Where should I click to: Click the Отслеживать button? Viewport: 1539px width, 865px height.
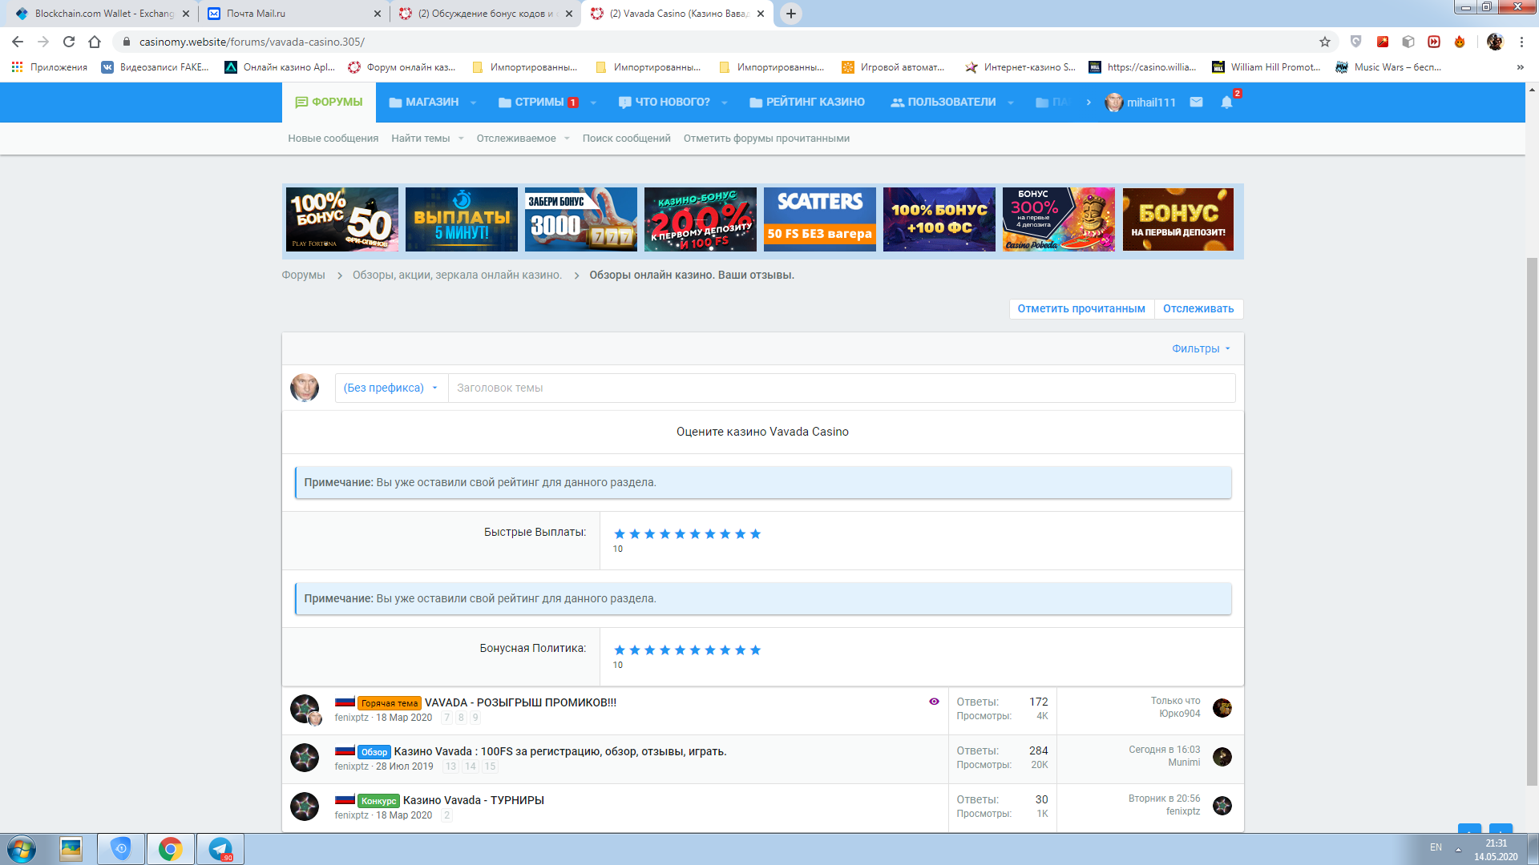coord(1198,308)
